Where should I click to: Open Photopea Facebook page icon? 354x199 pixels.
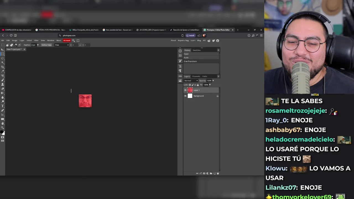[x=218, y=41]
